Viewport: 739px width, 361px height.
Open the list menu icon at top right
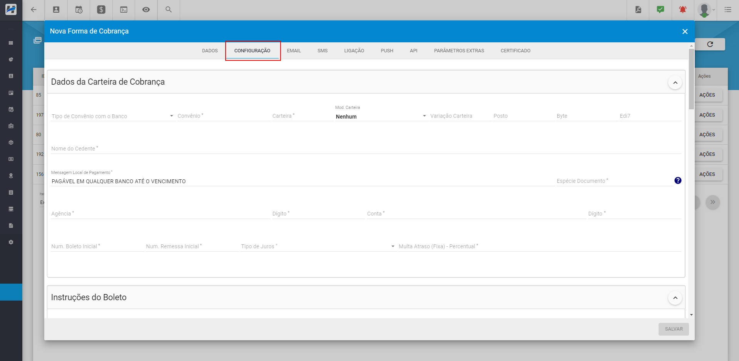pos(728,10)
